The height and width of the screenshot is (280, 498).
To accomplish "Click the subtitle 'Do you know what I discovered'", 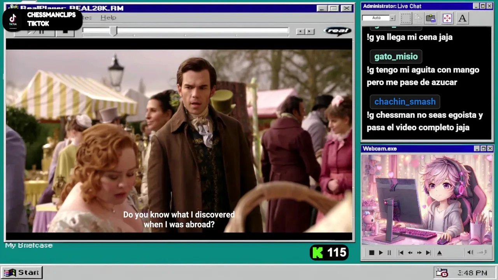I will [179, 215].
